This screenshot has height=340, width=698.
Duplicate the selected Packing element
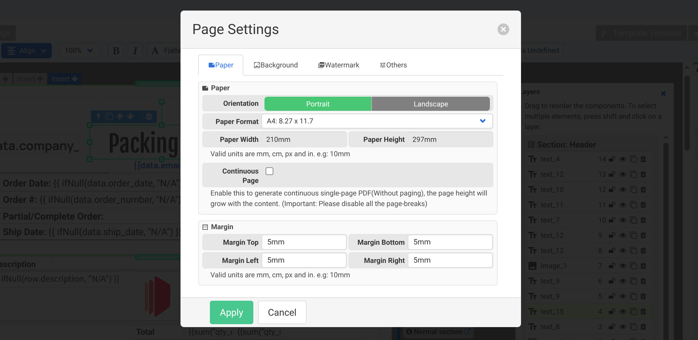[x=109, y=116]
